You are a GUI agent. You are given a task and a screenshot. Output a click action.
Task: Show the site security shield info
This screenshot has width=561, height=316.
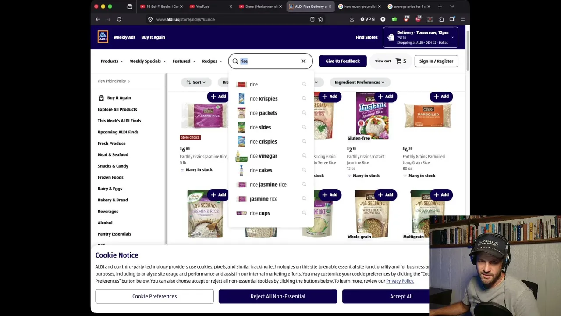150,19
